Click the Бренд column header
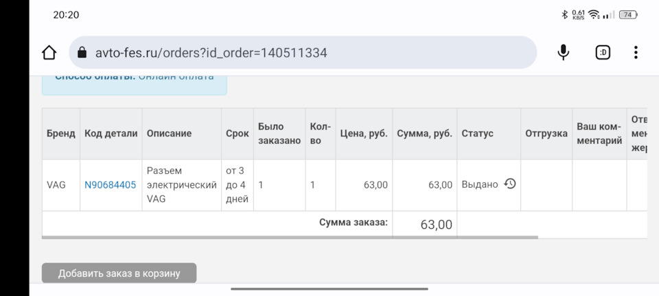Viewport: 659px width, 296px height. (x=61, y=134)
